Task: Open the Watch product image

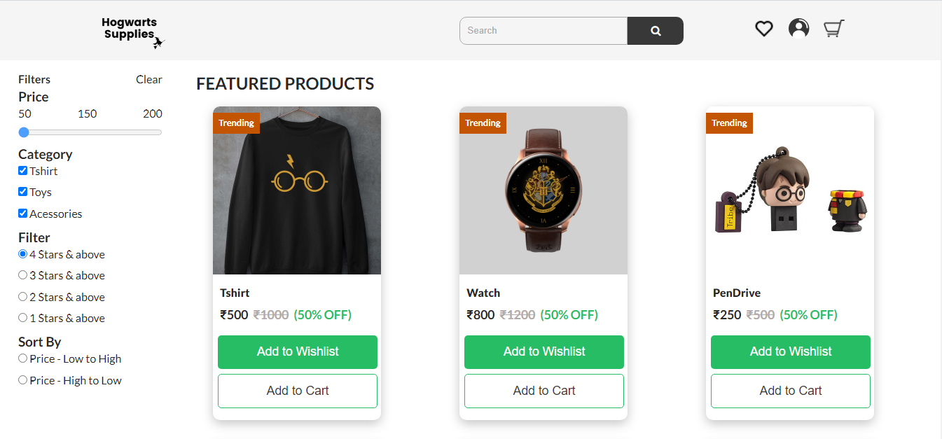Action: 543,190
